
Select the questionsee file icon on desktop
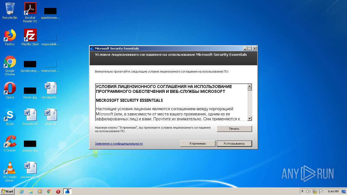50,13
